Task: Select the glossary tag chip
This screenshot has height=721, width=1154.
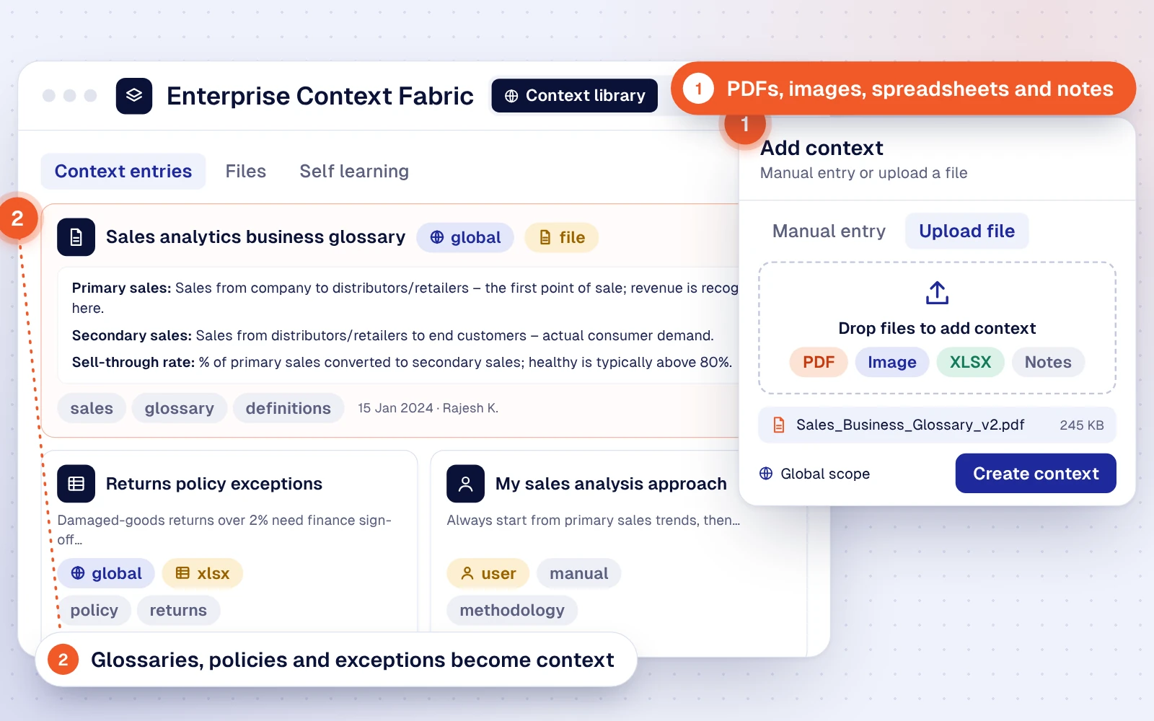Action: [180, 409]
